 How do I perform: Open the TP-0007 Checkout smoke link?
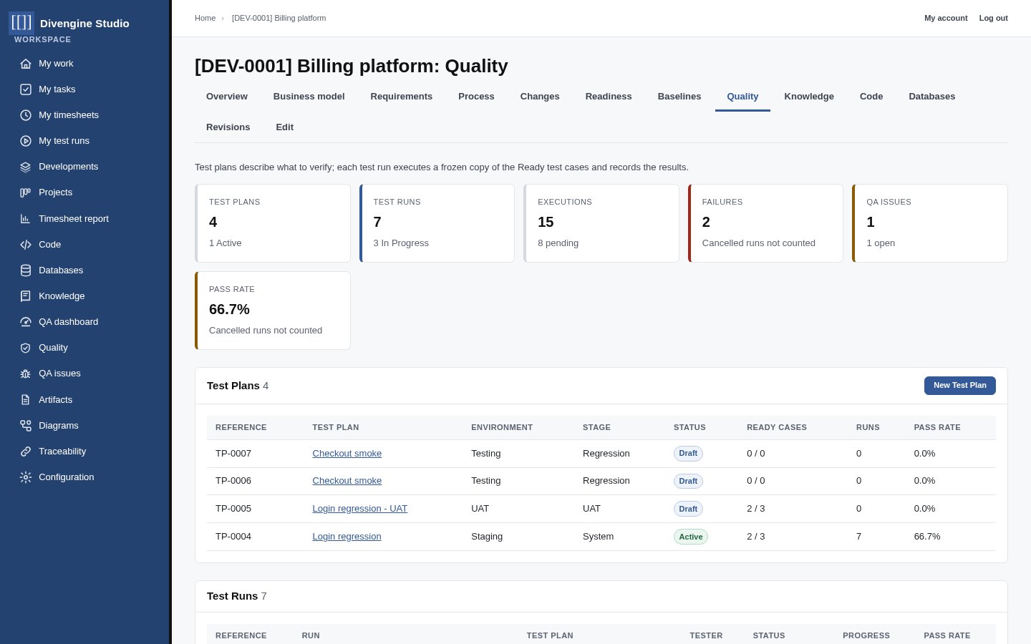click(347, 454)
